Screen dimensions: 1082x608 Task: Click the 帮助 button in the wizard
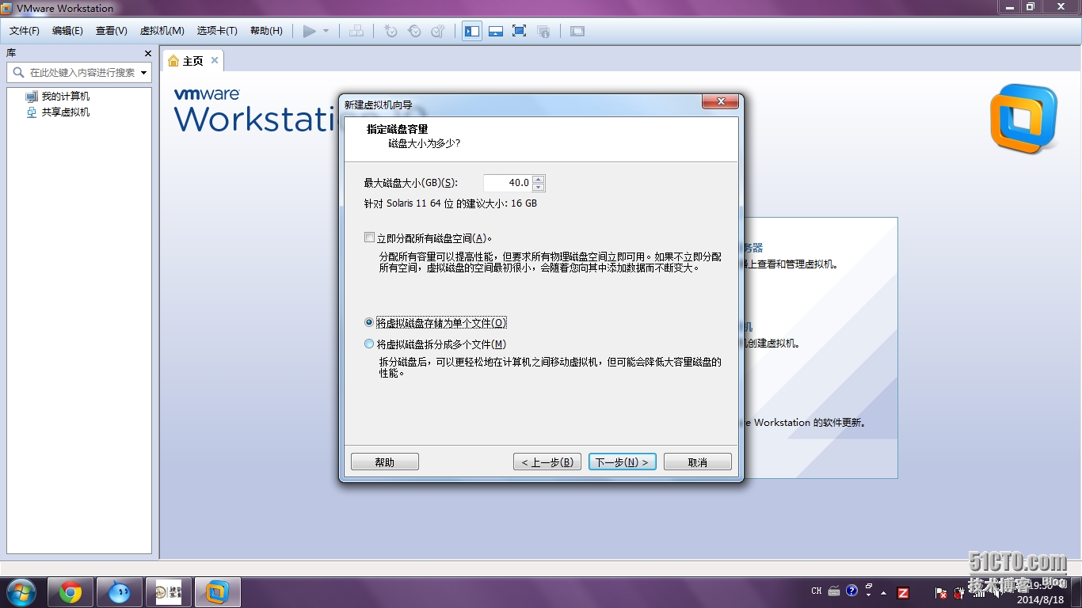point(385,462)
